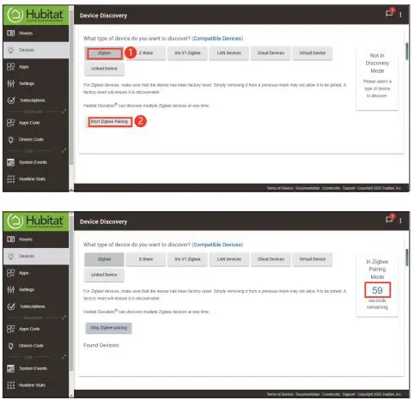
Task: Choose Cloud Devices in Not in Discovery screen
Action: [x=271, y=53]
